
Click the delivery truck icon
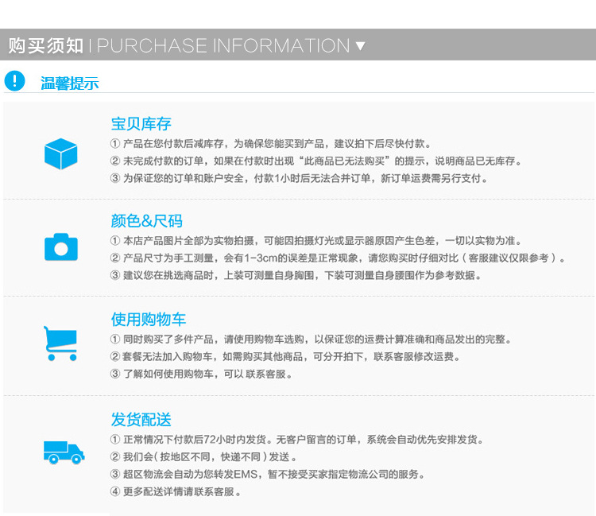(x=63, y=452)
